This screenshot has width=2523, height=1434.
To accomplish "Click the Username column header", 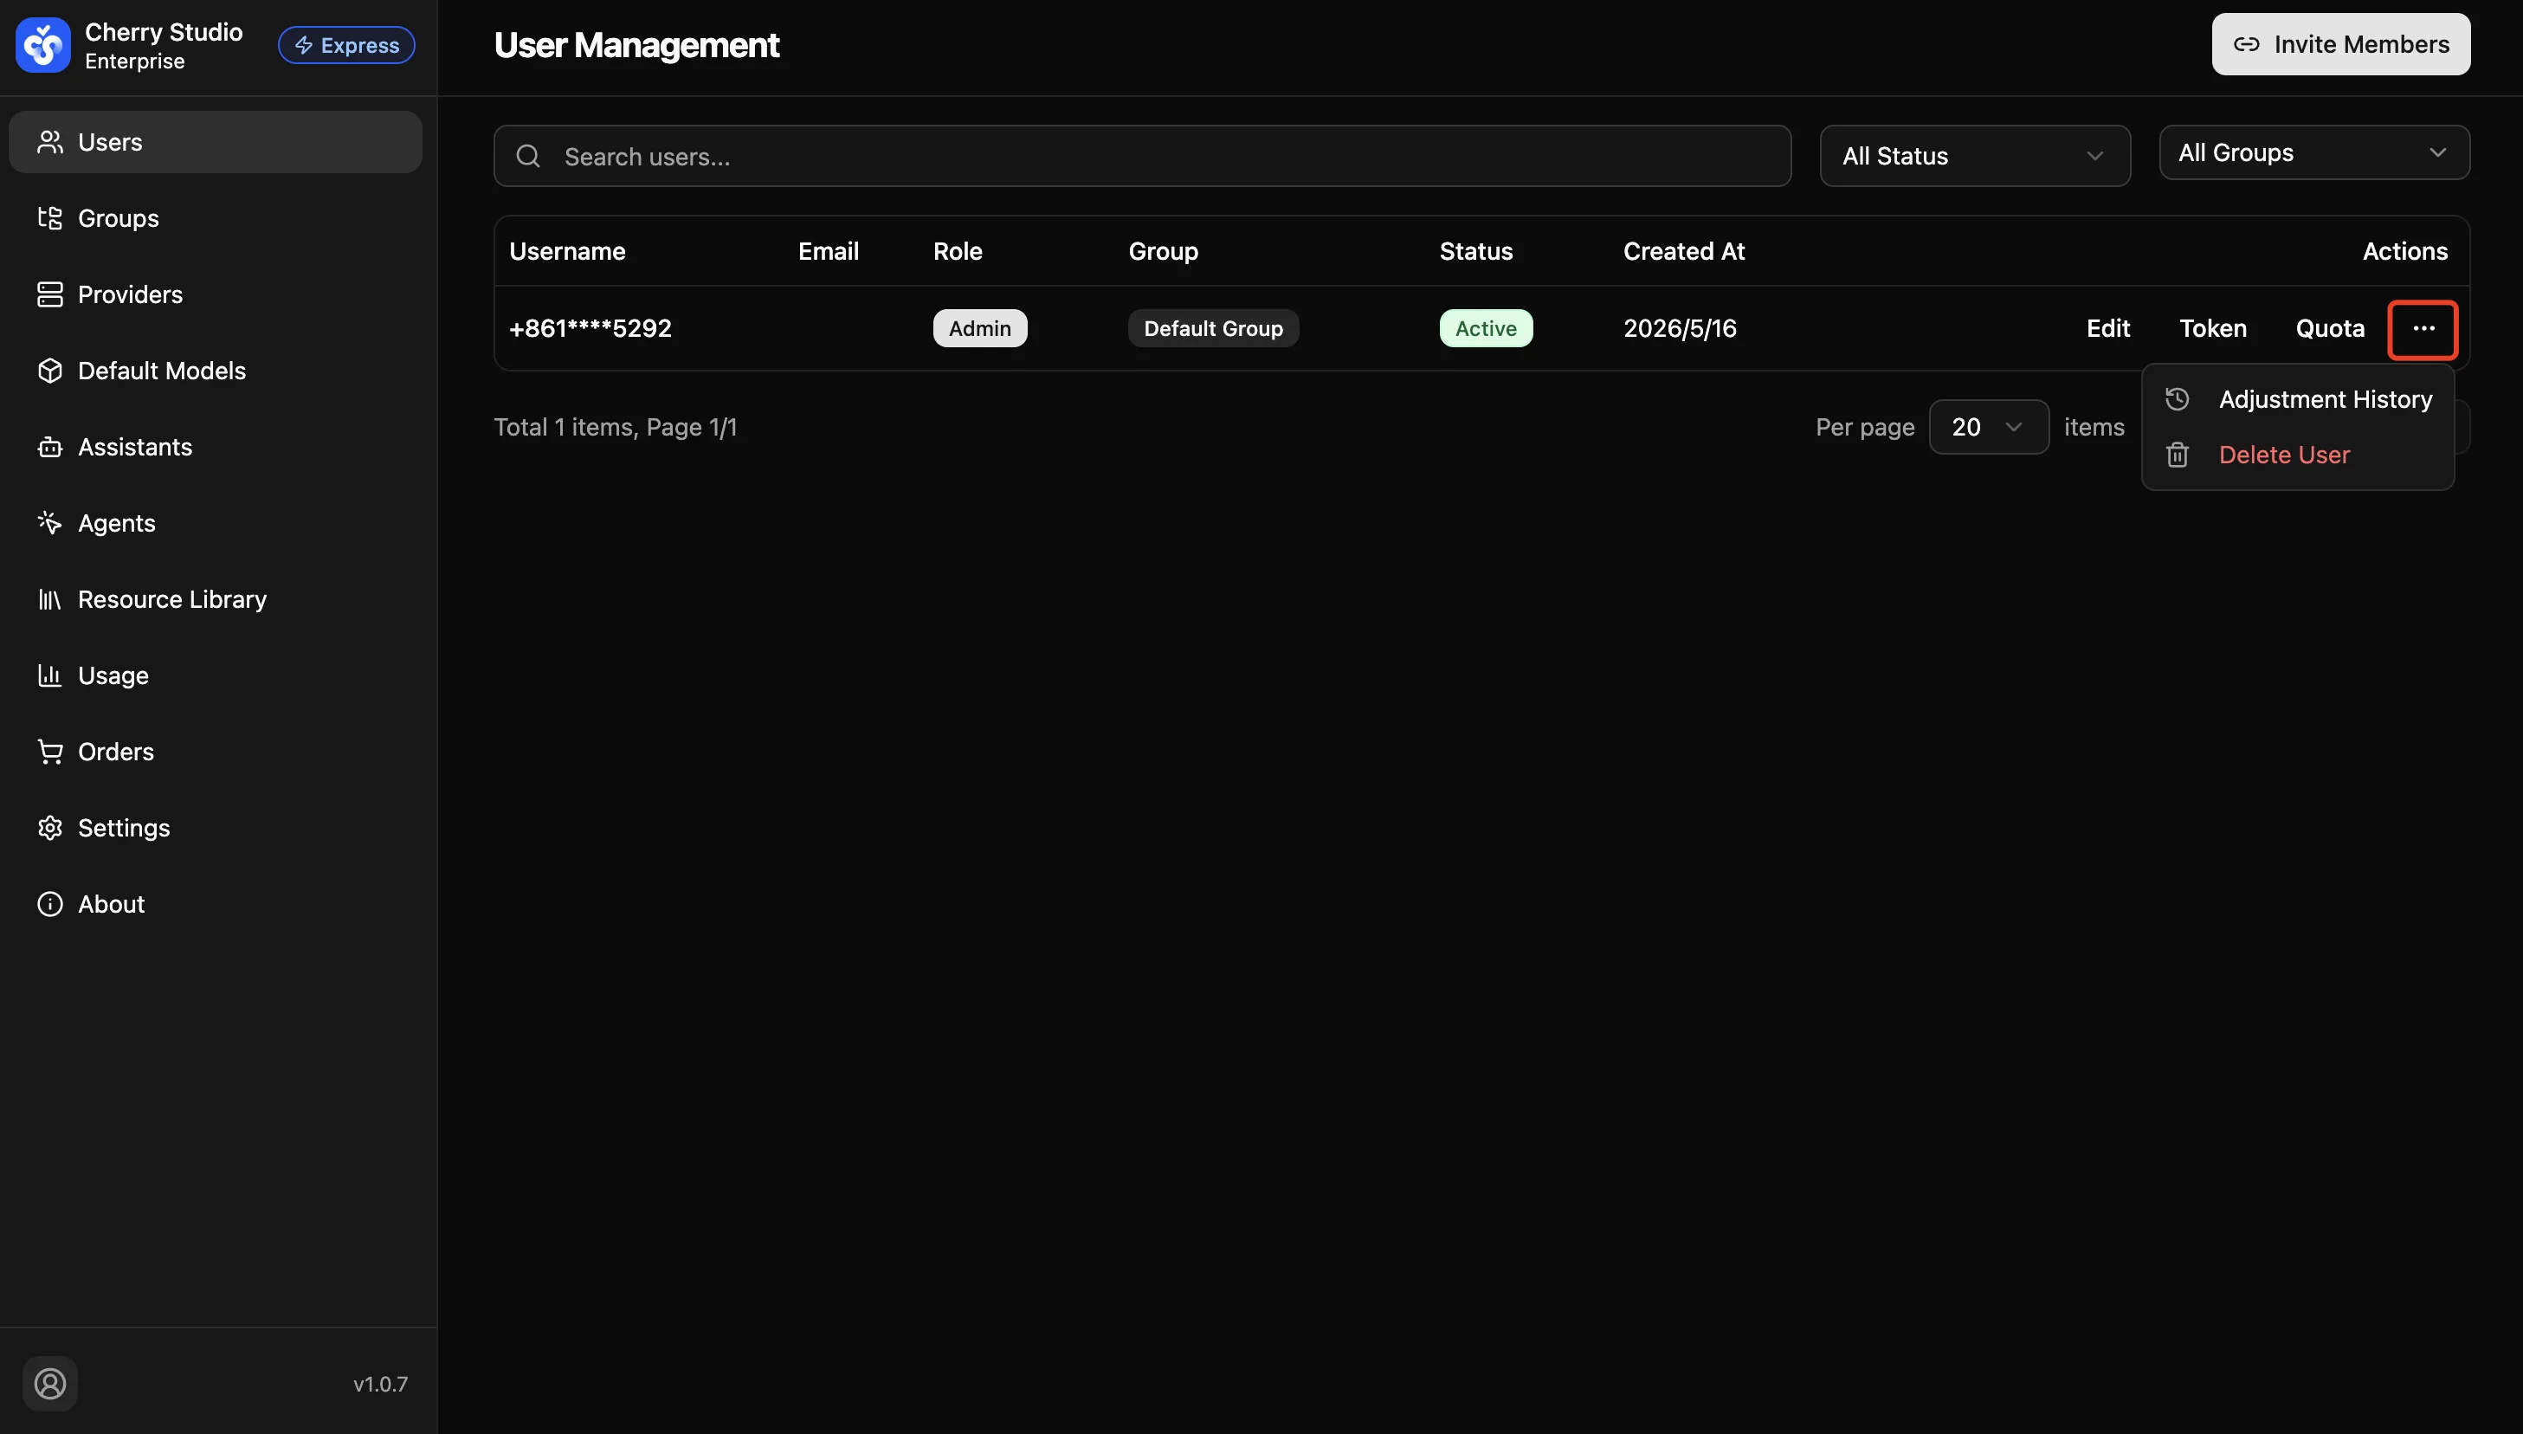I will click(x=567, y=251).
